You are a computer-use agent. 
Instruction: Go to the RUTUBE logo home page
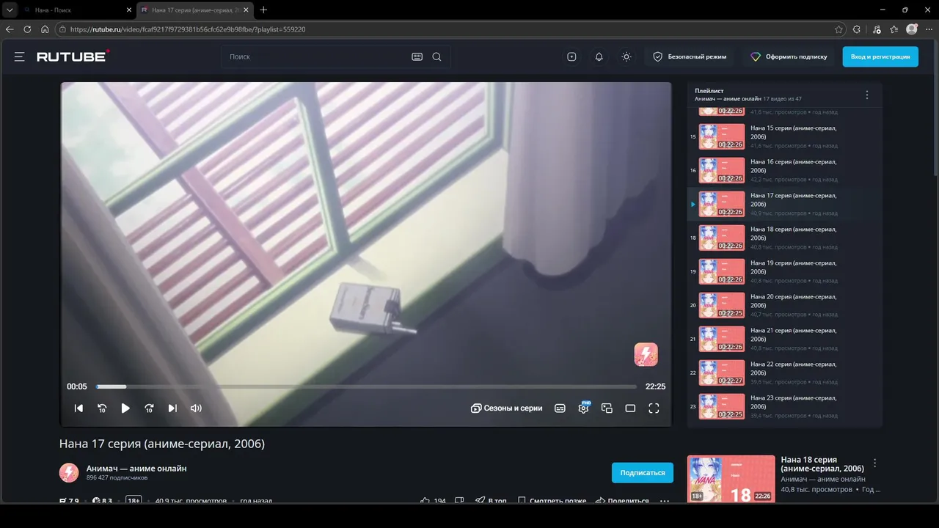[x=73, y=56]
